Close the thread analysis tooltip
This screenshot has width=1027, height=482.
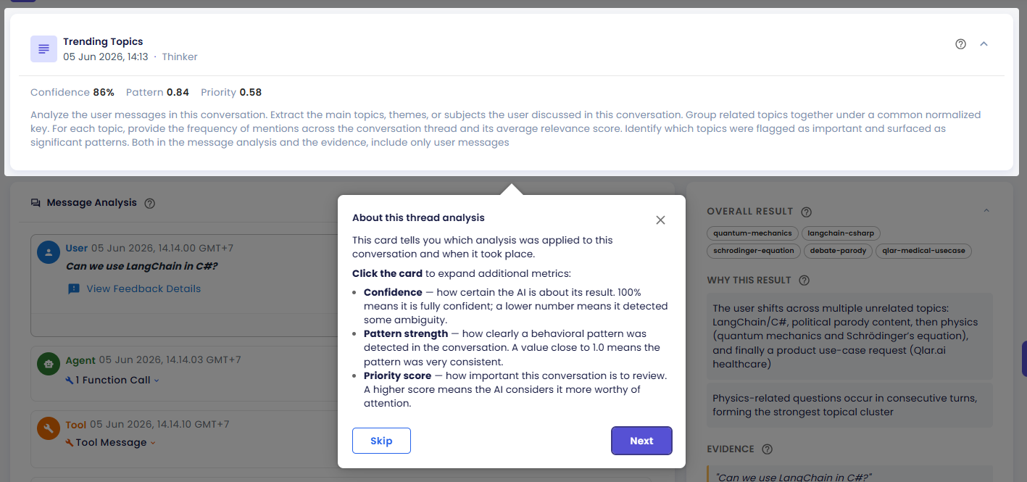click(x=660, y=220)
